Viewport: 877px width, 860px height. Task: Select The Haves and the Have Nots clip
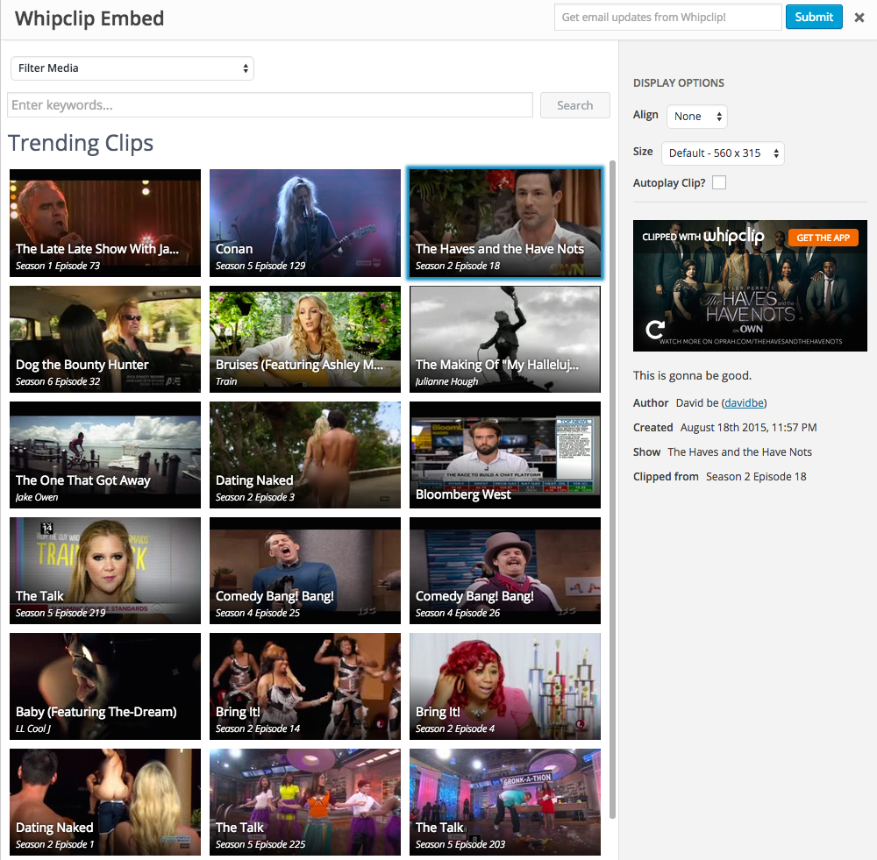point(505,223)
